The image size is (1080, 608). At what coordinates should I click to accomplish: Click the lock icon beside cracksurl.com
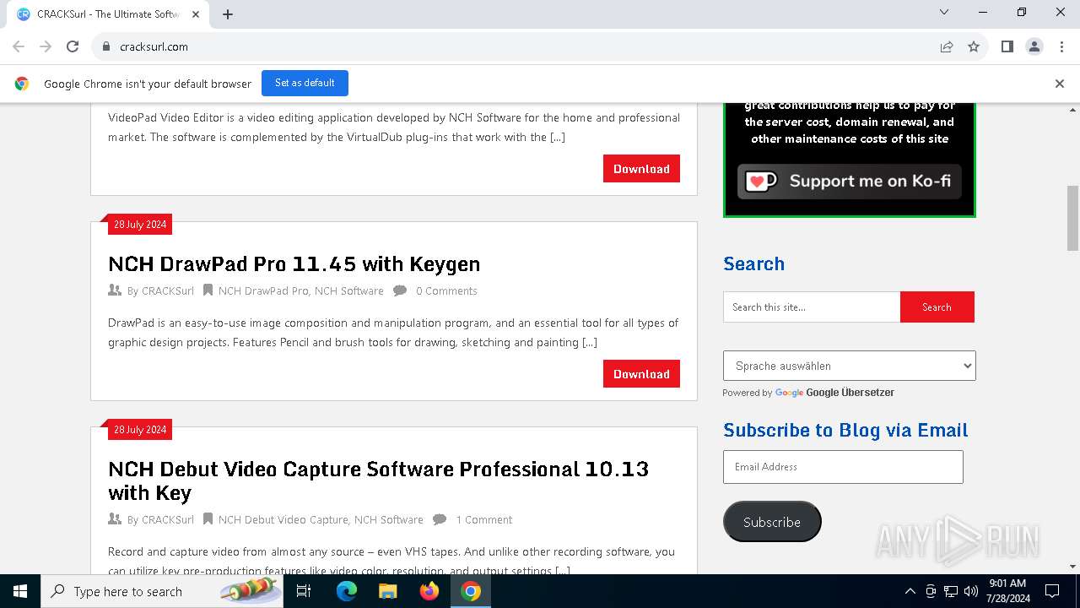click(x=106, y=46)
